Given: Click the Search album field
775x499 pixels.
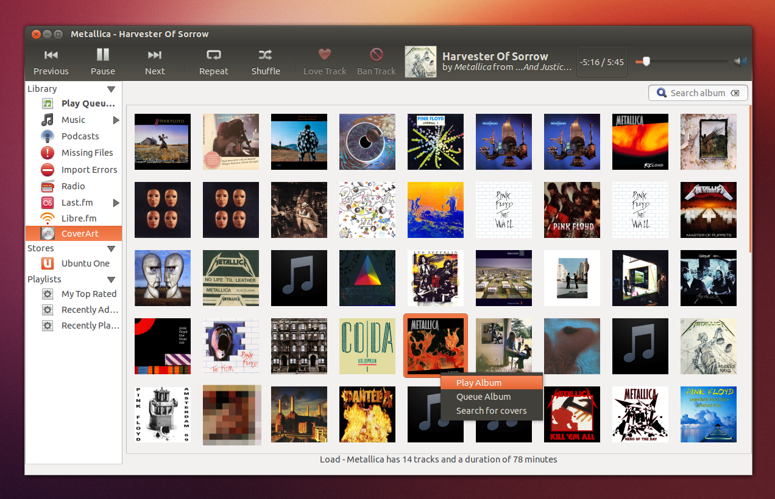Looking at the screenshot, I should point(698,93).
